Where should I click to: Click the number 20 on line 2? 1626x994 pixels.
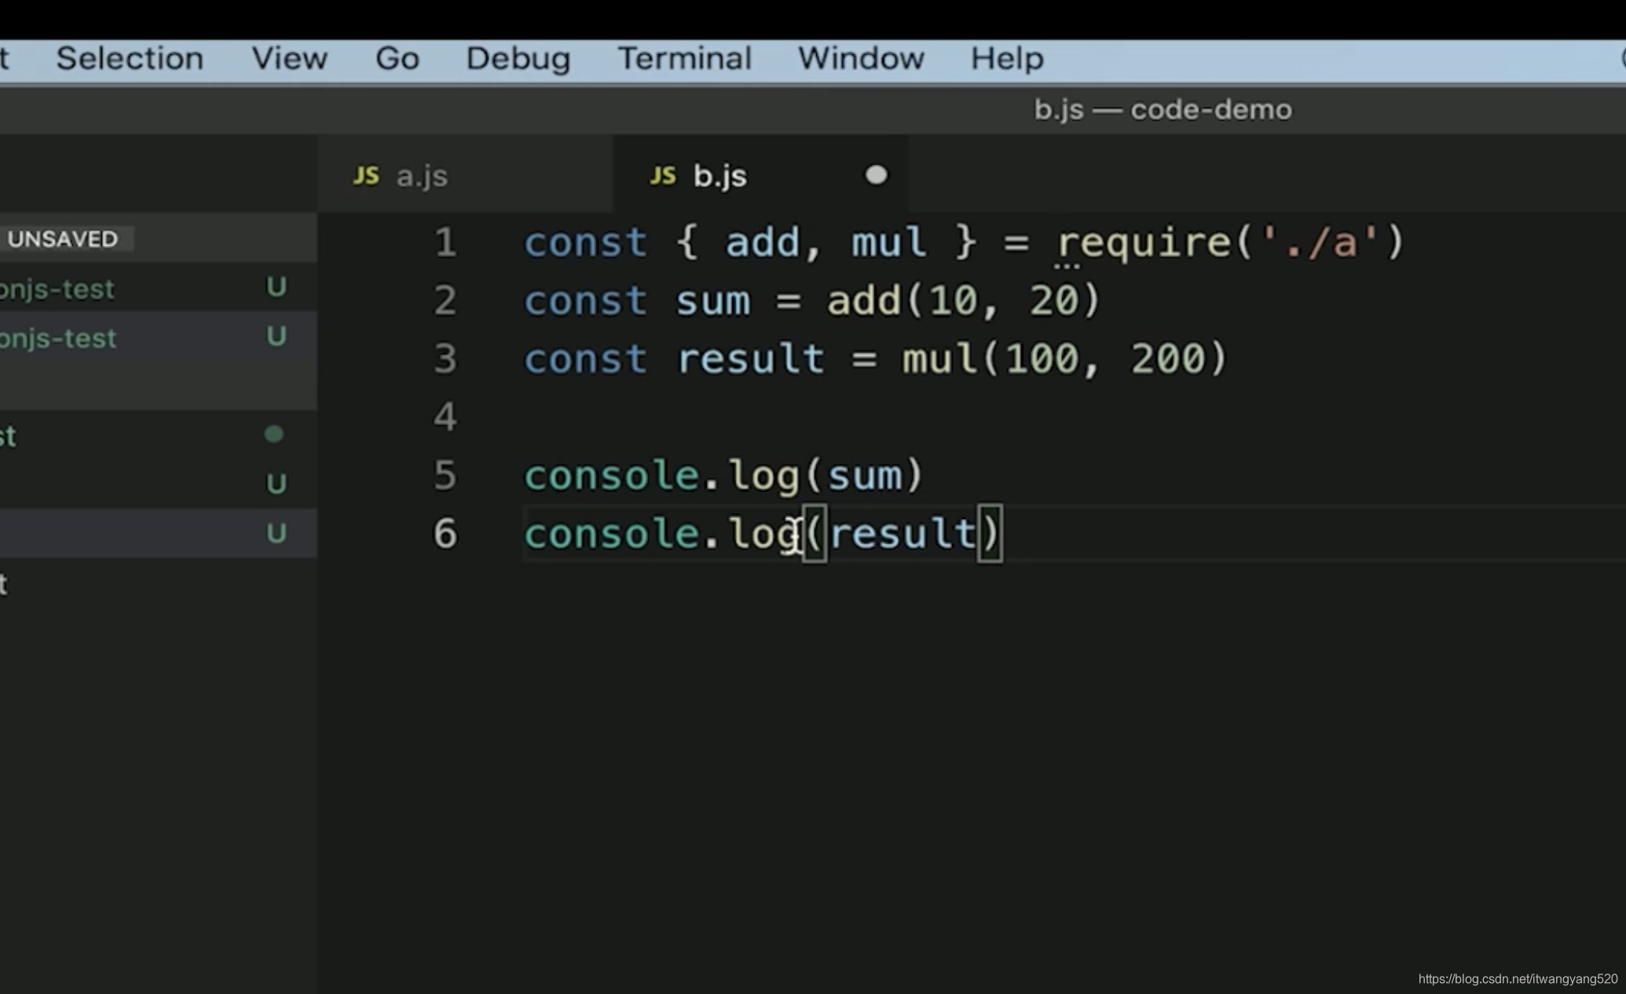point(1054,300)
